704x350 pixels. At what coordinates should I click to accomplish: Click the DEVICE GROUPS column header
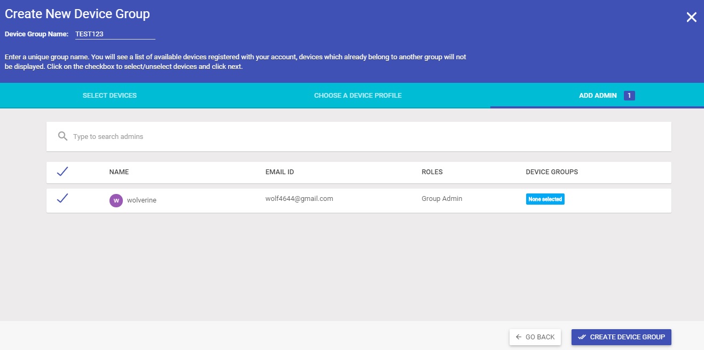pos(552,172)
